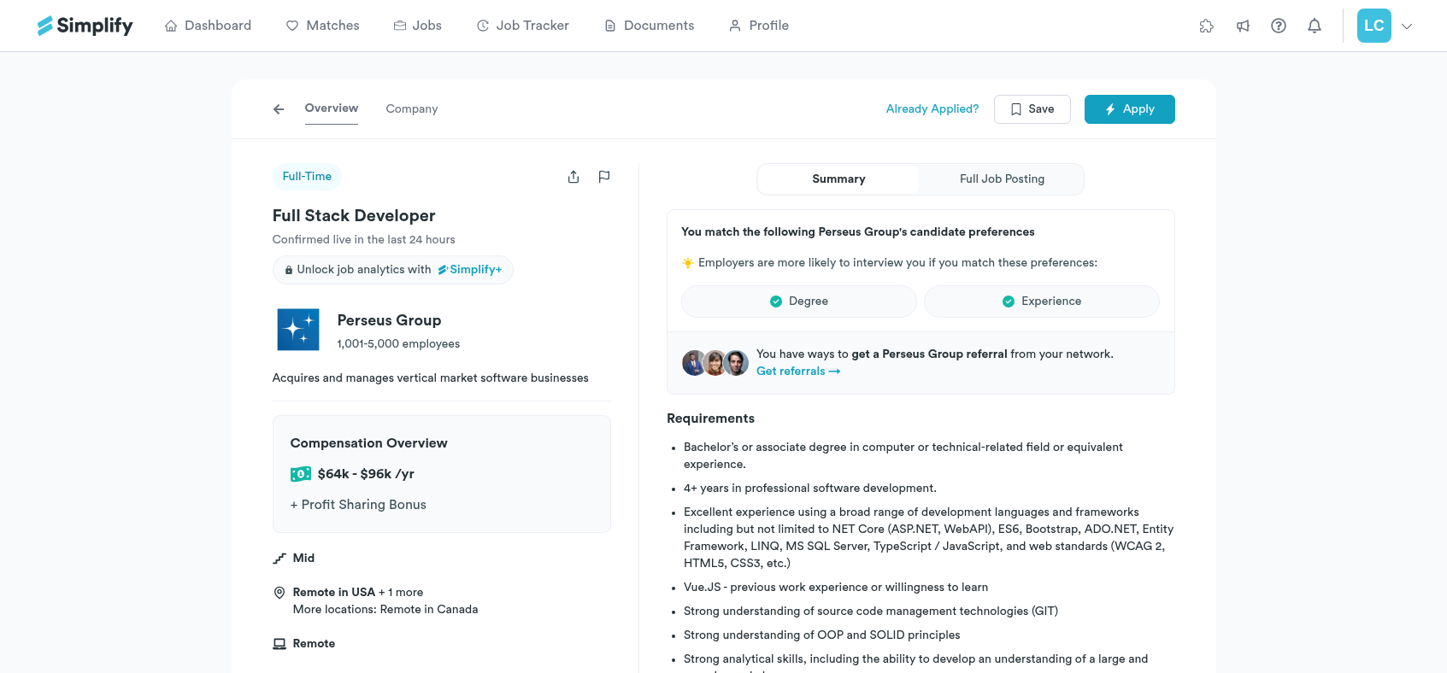Viewport: 1447px width, 673px height.
Task: Open the help question mark icon
Action: pyautogui.click(x=1279, y=26)
